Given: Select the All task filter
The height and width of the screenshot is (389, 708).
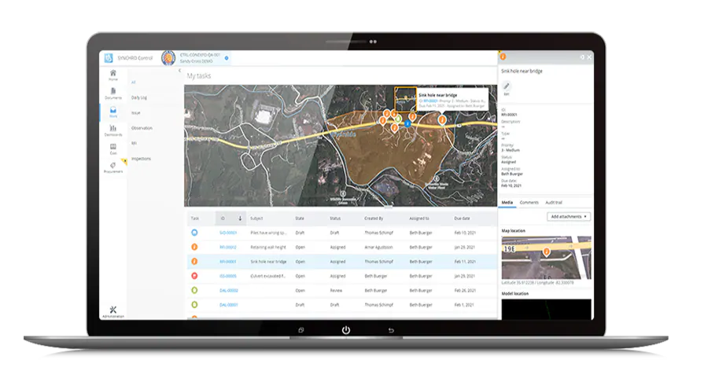Looking at the screenshot, I should (133, 83).
